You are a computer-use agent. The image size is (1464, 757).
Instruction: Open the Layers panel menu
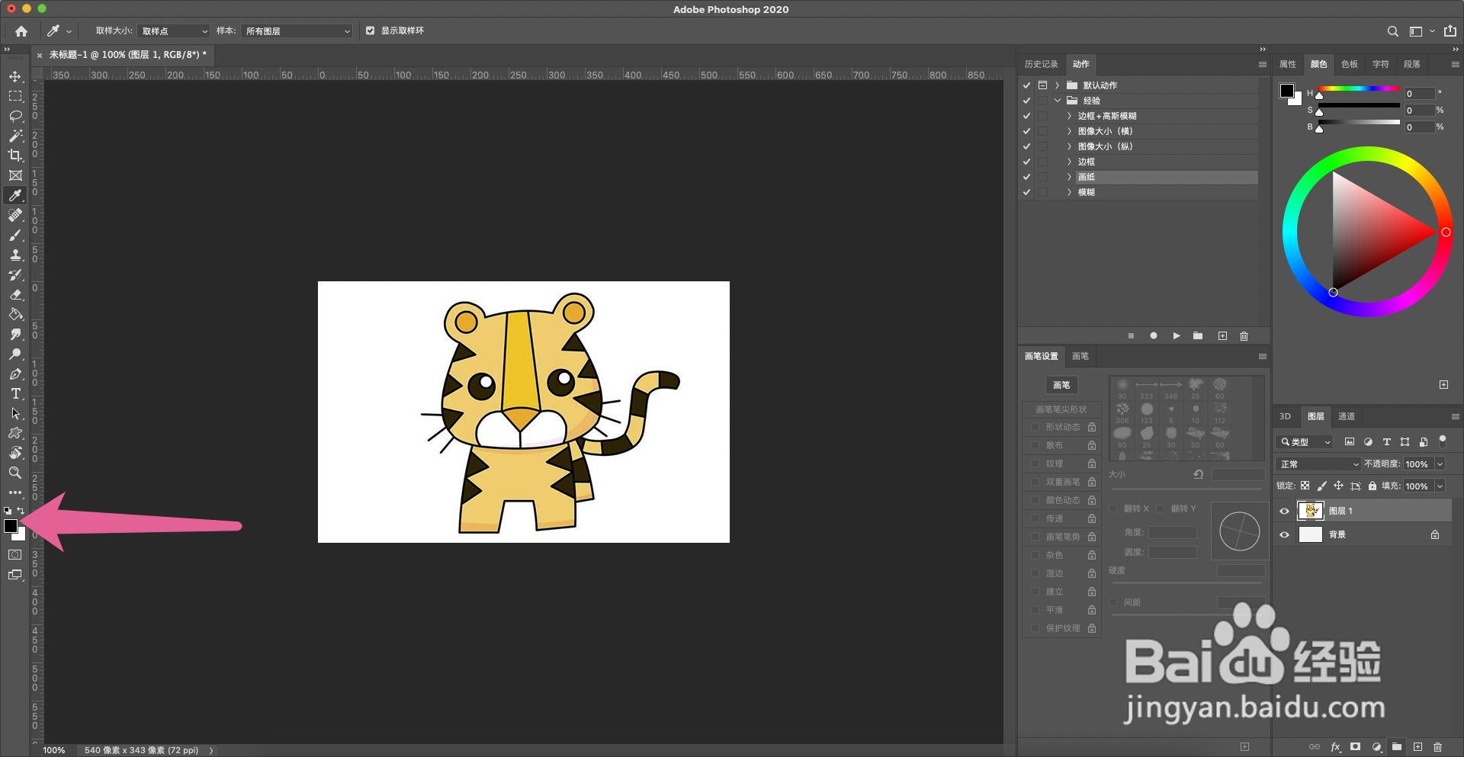point(1455,417)
